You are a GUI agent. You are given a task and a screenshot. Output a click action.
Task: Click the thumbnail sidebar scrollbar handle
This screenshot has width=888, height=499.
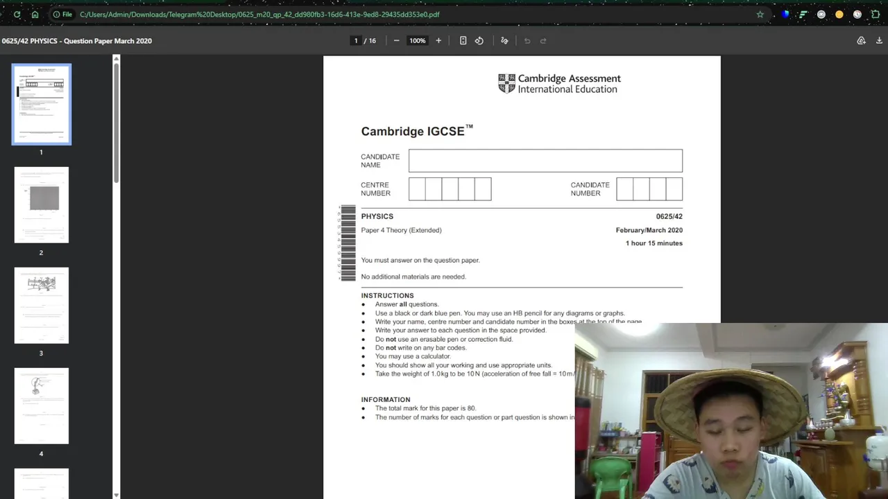(x=117, y=122)
